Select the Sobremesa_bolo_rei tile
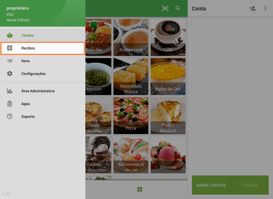Viewport: 273px width, 199px height. (x=131, y=155)
